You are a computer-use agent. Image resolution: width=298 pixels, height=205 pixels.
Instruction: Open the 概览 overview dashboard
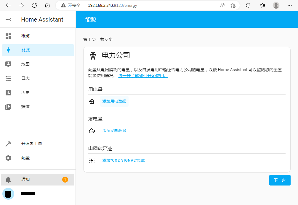(25, 36)
